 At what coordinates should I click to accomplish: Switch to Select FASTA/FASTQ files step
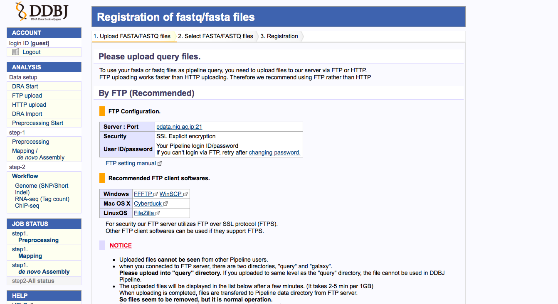(x=215, y=37)
